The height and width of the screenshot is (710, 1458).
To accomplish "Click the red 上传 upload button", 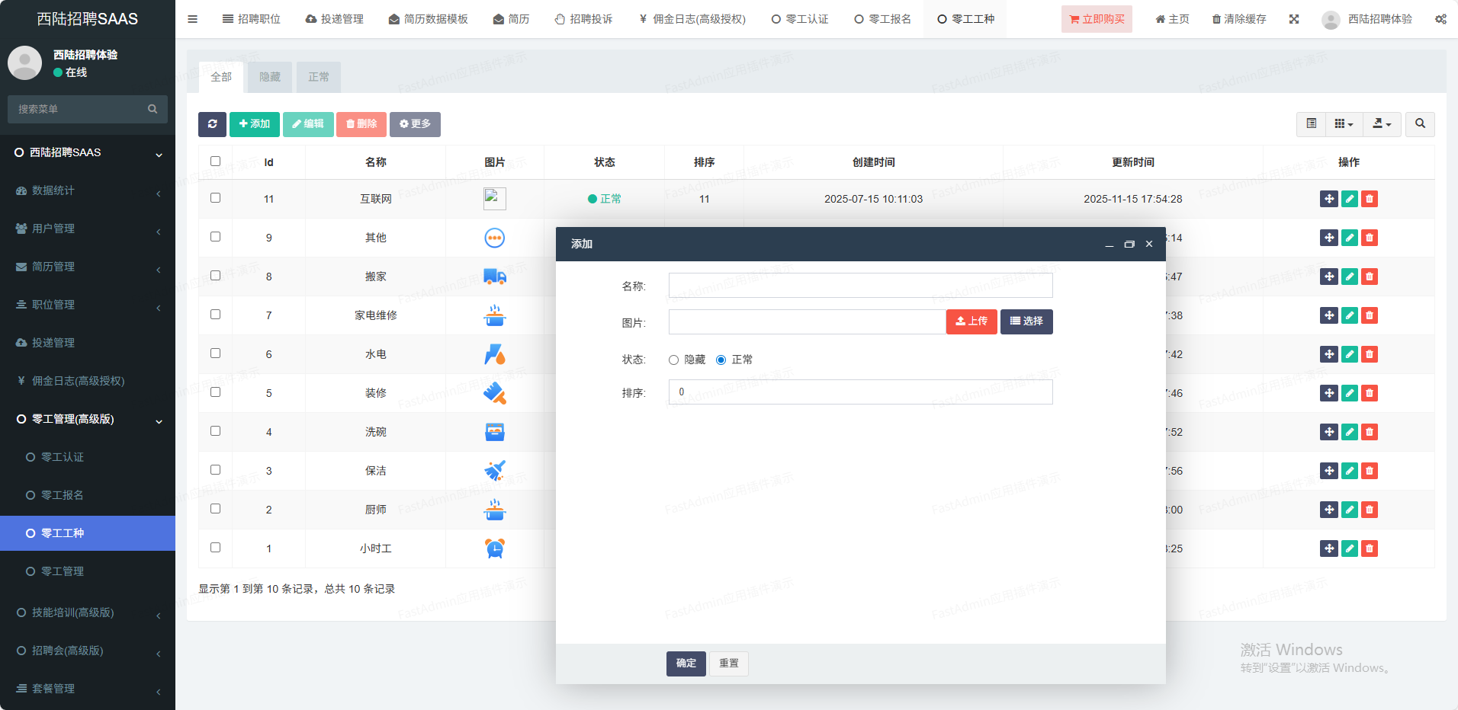I will (971, 321).
